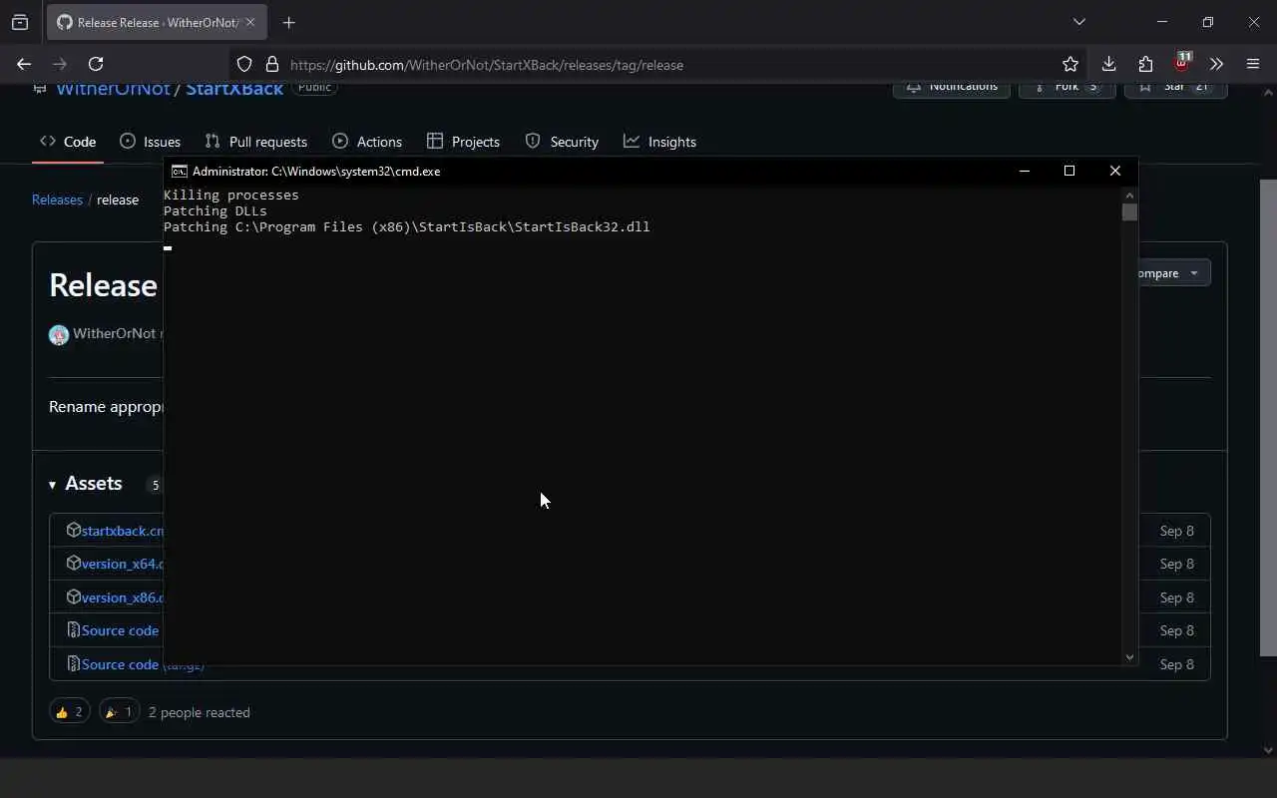Download the Source code tar.gz archive

143,664
